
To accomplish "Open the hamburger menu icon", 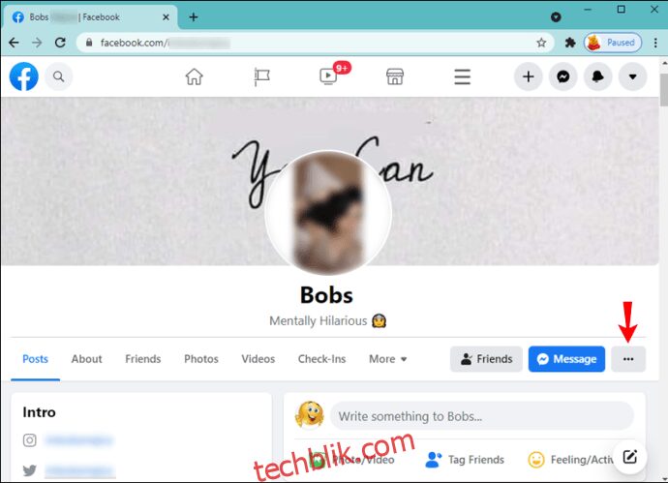I will click(462, 77).
